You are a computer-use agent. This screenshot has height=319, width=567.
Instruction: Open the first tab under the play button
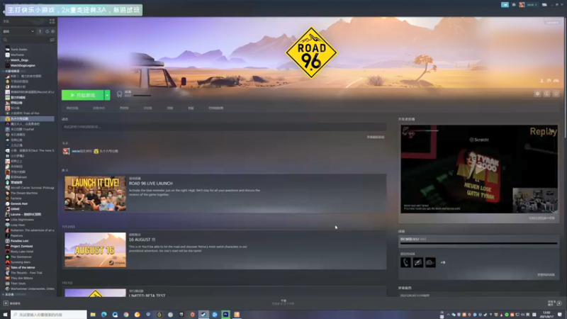tap(72, 108)
